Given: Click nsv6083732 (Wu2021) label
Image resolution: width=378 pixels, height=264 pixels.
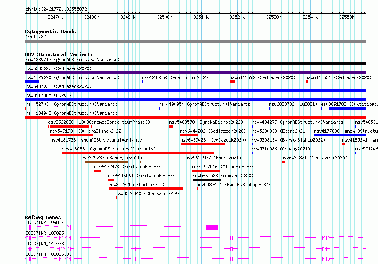Looking at the screenshot, I should (293, 104).
